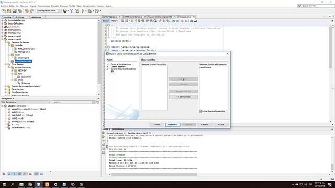Toggle the last icon at the Navigator bottom
Screen dimensions: 335x188
[x=41, y=174]
